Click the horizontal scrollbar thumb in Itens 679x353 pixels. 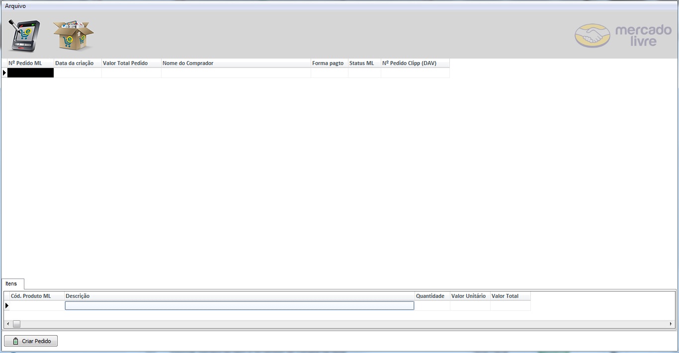click(x=16, y=324)
